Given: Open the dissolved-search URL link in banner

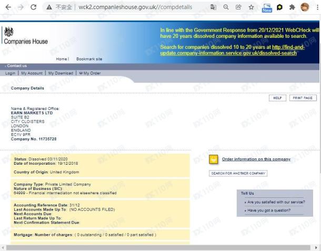Looking at the screenshot, I should click(232, 50).
